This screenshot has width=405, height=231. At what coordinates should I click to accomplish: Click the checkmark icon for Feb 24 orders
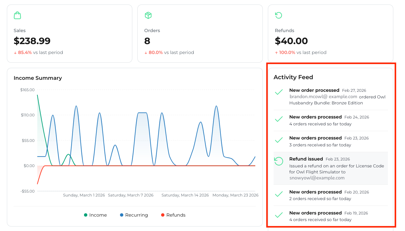click(x=279, y=119)
